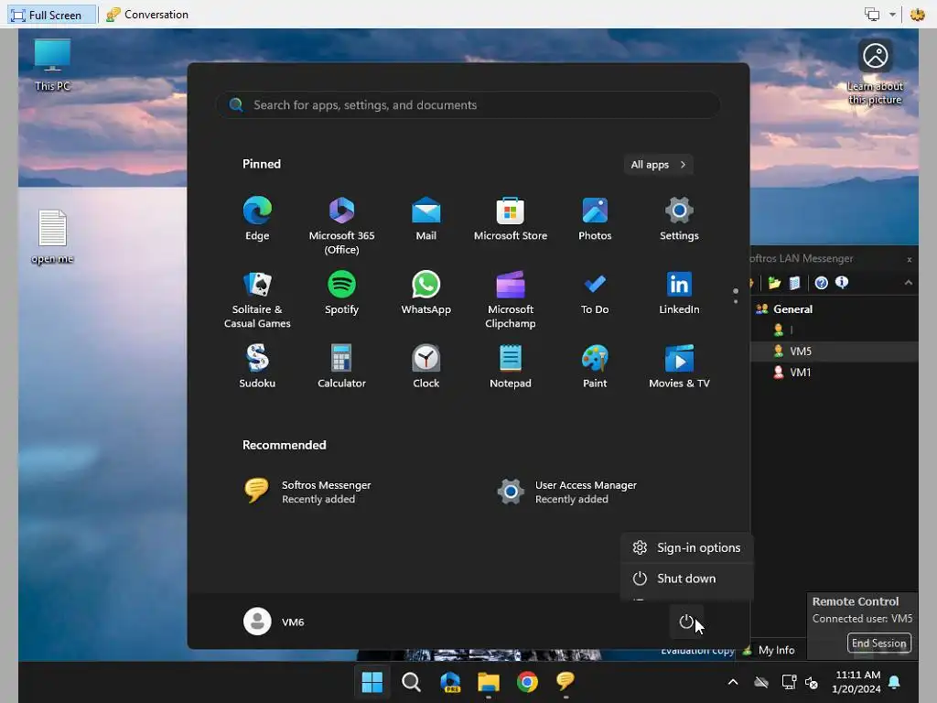The width and height of the screenshot is (937, 703).
Task: Select the This PC desktop icon
Action: (52, 65)
